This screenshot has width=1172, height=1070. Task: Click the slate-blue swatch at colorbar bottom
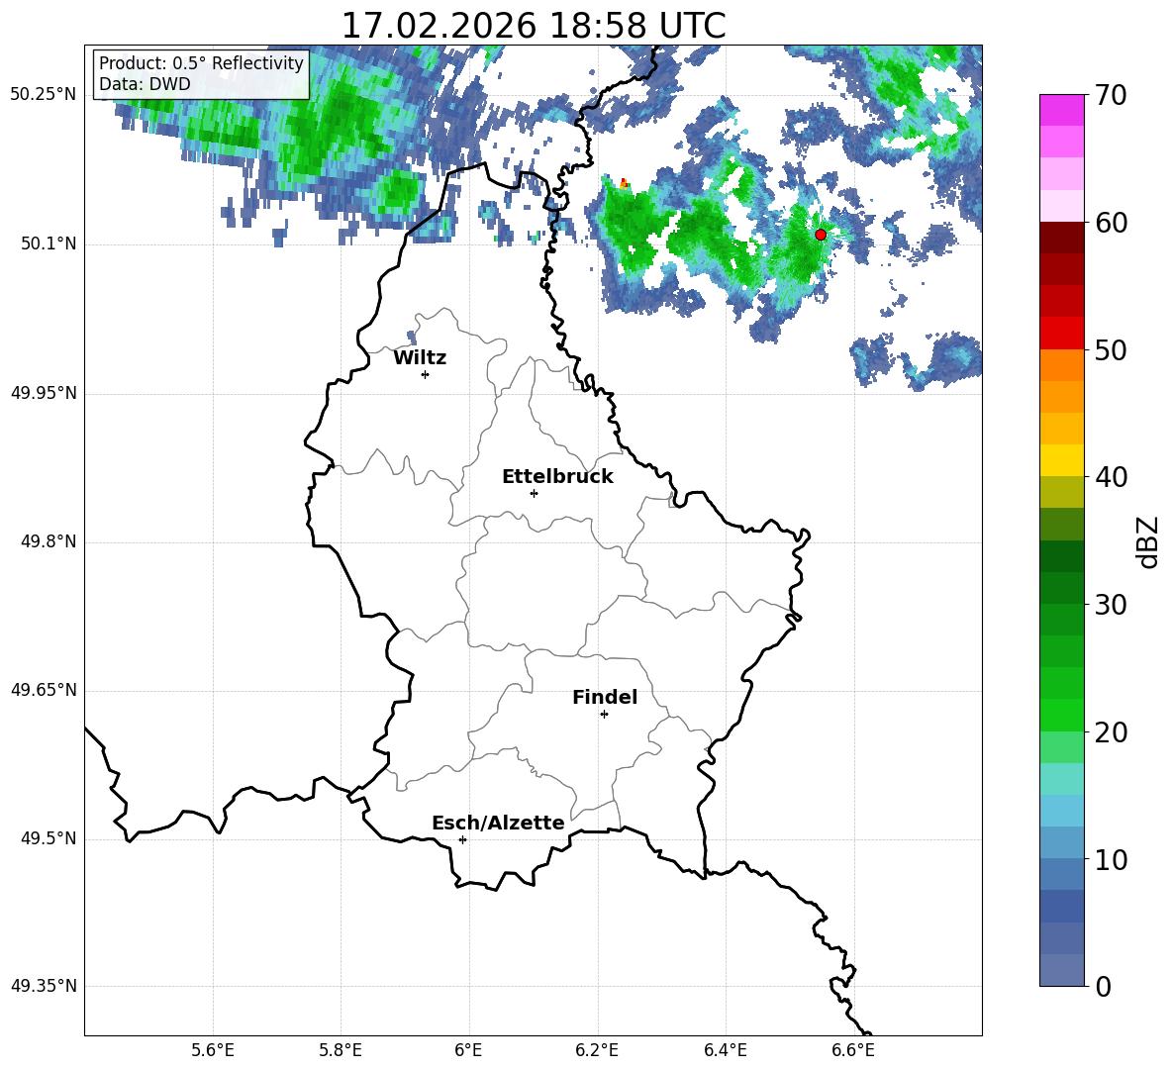(1061, 970)
